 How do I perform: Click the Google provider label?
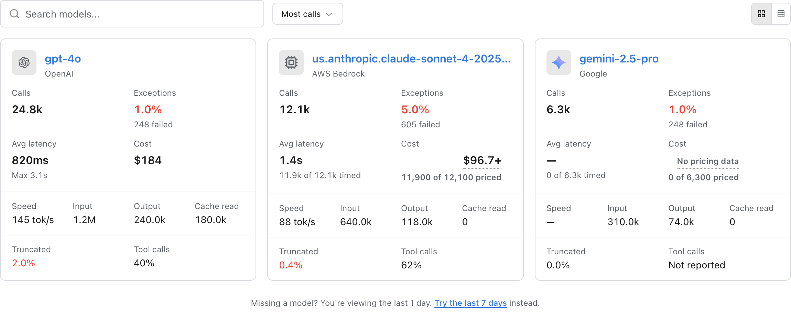coord(593,74)
